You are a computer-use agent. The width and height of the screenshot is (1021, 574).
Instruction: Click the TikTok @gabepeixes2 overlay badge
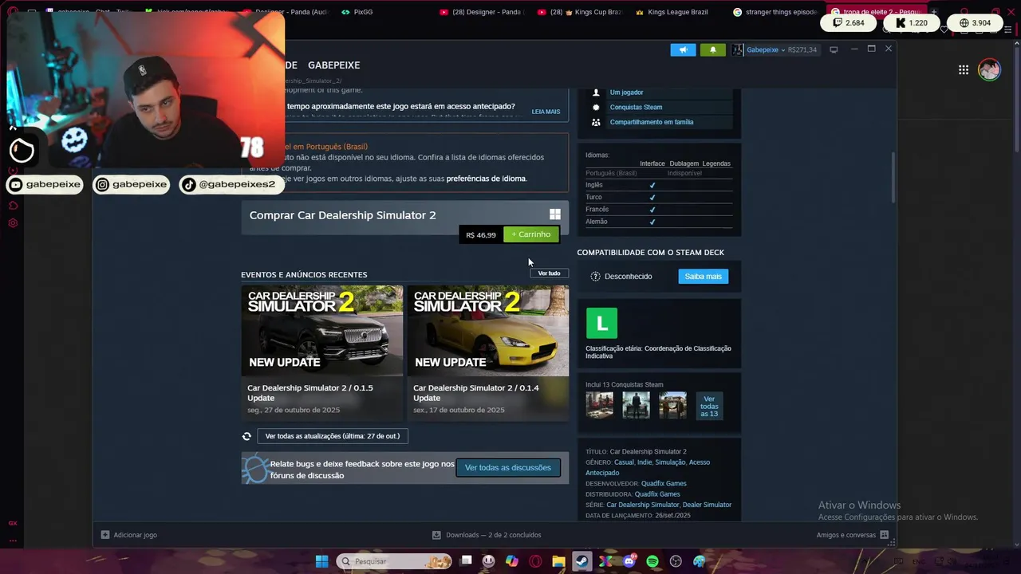pos(232,185)
